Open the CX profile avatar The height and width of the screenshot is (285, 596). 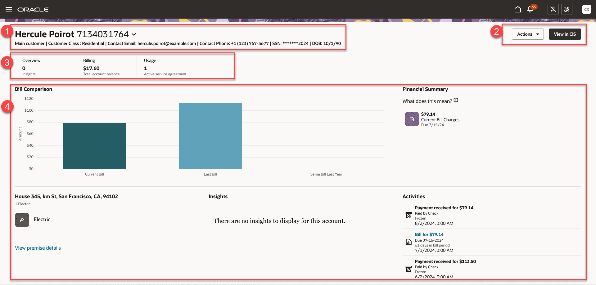coord(587,9)
